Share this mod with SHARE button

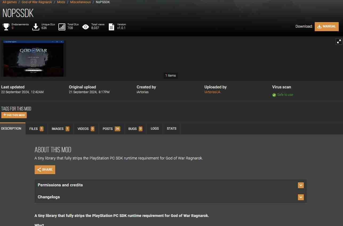pyautogui.click(x=45, y=170)
